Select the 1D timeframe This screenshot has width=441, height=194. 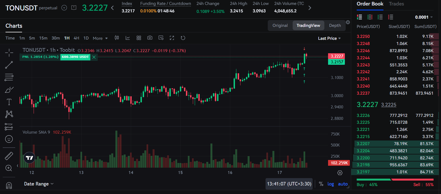pos(86,38)
